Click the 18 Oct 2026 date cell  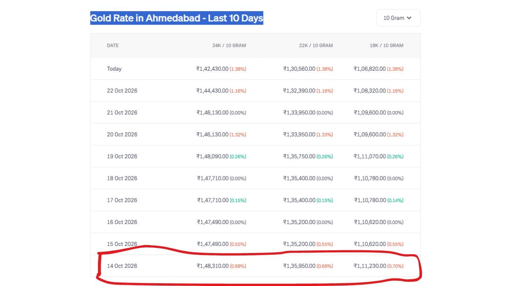(122, 178)
